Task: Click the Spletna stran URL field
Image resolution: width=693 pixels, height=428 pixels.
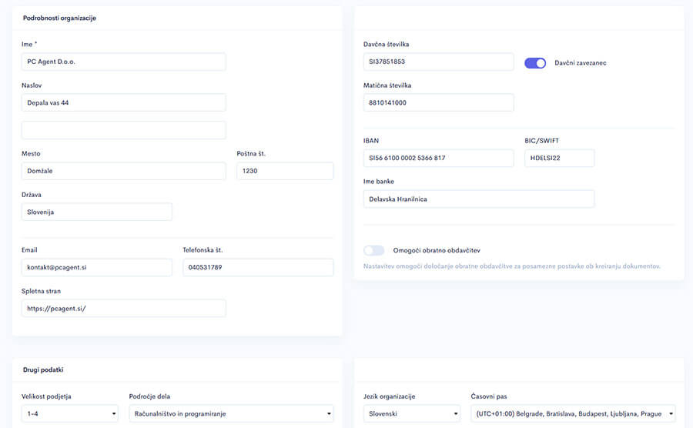Action: [x=123, y=308]
